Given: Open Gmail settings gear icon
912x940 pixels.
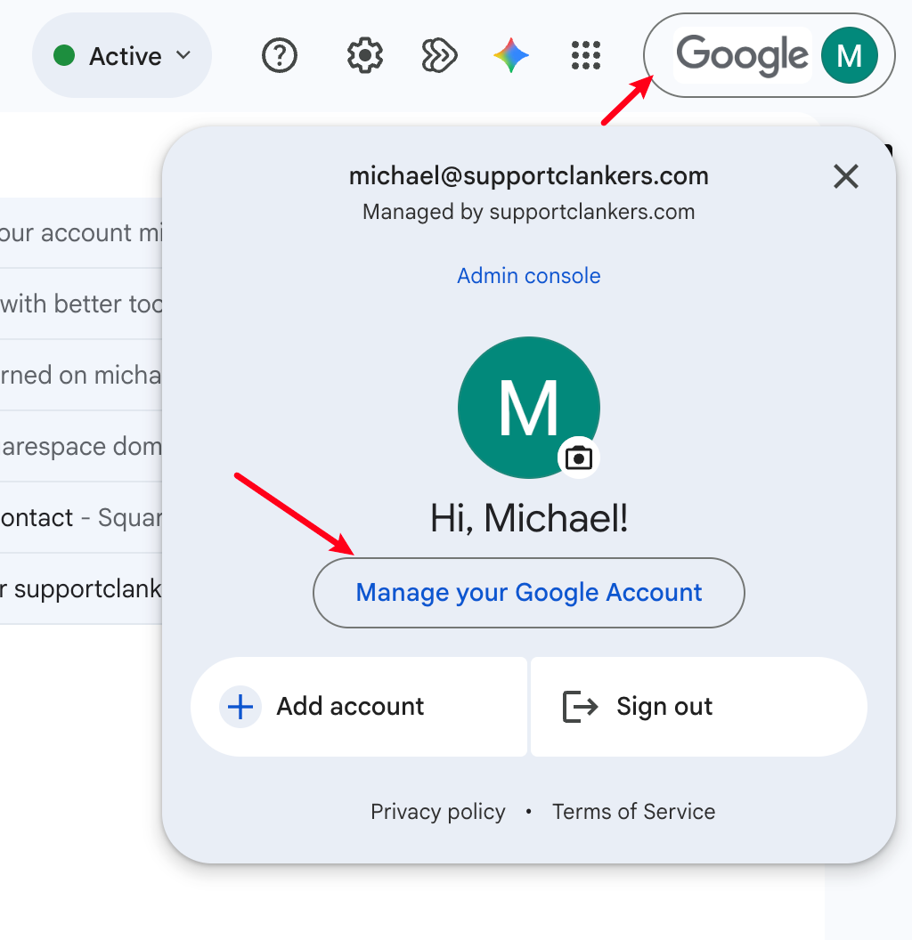Looking at the screenshot, I should pyautogui.click(x=365, y=55).
